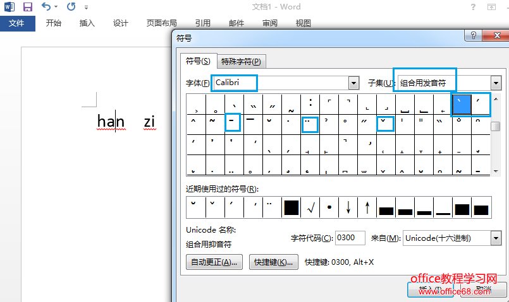
Task: Select the left arrow symbol in grid's first row
Action: click(443, 104)
